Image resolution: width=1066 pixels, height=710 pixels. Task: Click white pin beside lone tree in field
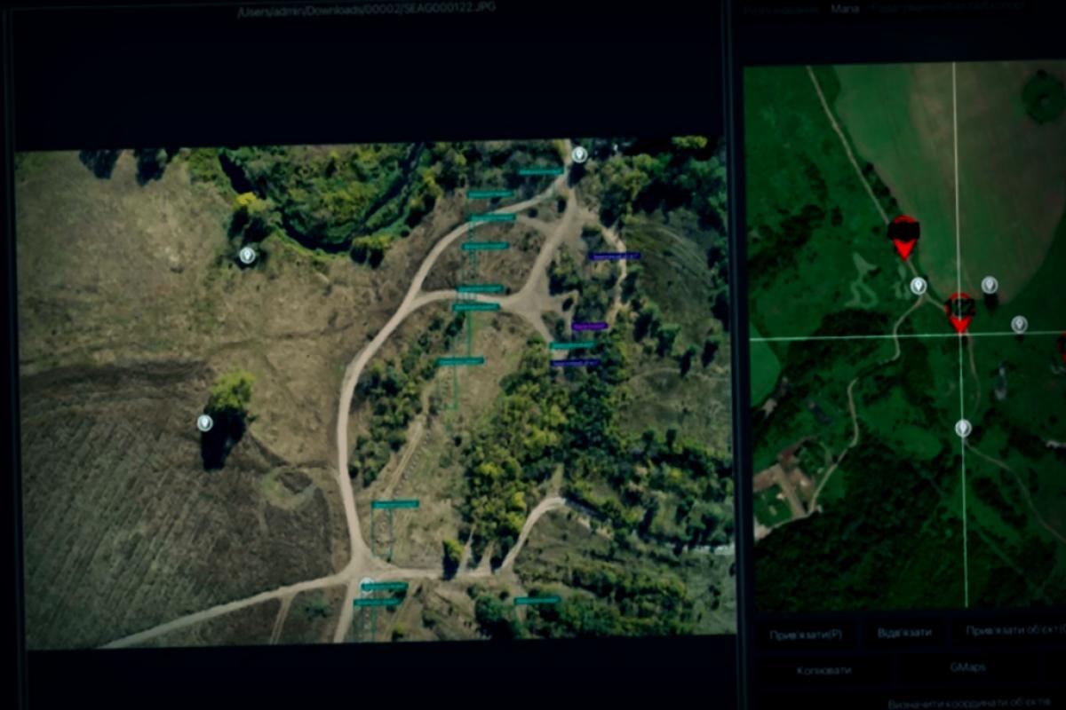click(x=205, y=422)
